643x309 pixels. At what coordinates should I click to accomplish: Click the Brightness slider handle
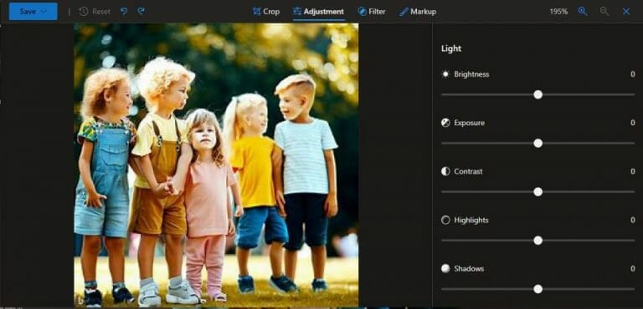tap(538, 95)
